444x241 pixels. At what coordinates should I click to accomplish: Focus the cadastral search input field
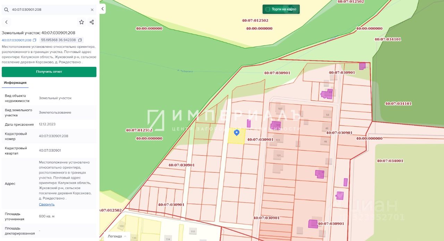click(49, 10)
